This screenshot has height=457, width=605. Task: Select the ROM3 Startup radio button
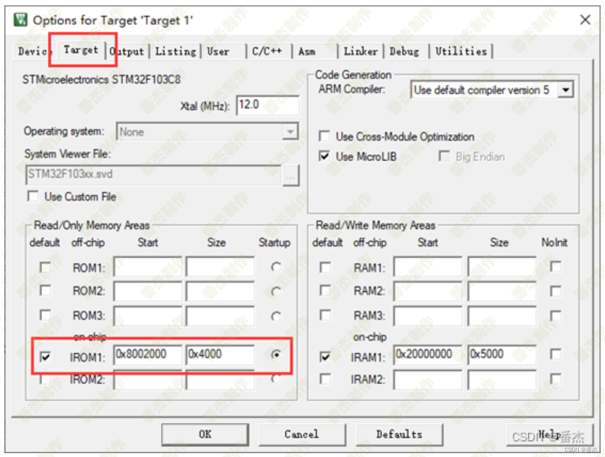click(x=276, y=316)
